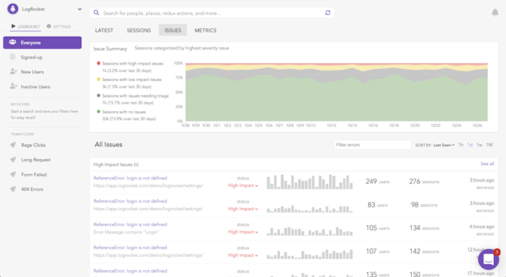Click the bar chart for the 134 sessions issue
Image resolution: width=506 pixels, height=277 pixels.
point(309,231)
